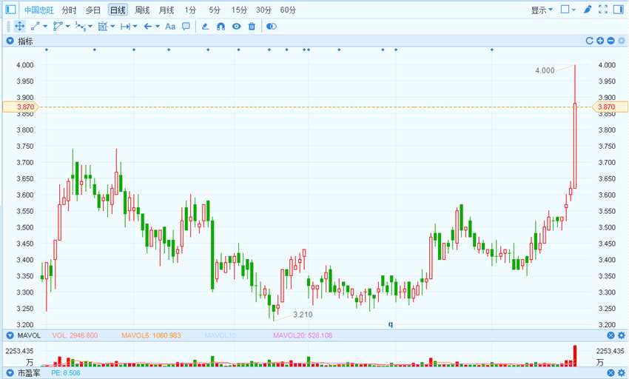Select the polygon channel drawing tool
This screenshot has width=629, height=379.
58,27
